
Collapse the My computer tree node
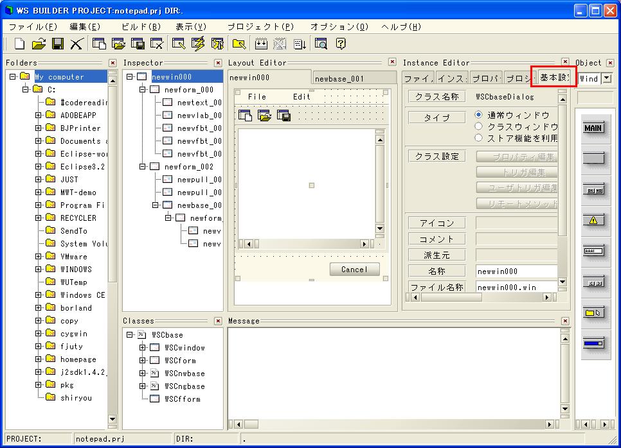point(13,76)
